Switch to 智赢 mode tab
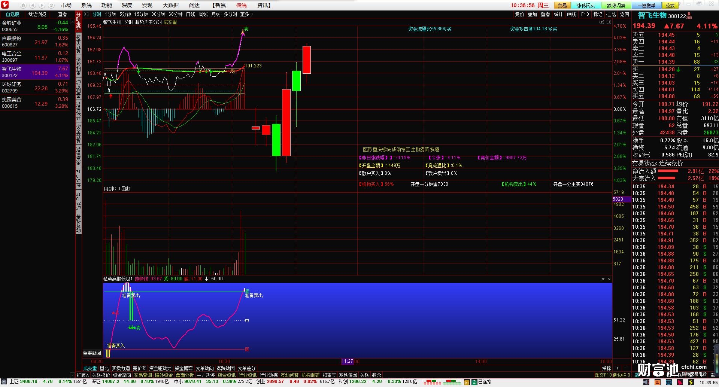 [219, 5]
